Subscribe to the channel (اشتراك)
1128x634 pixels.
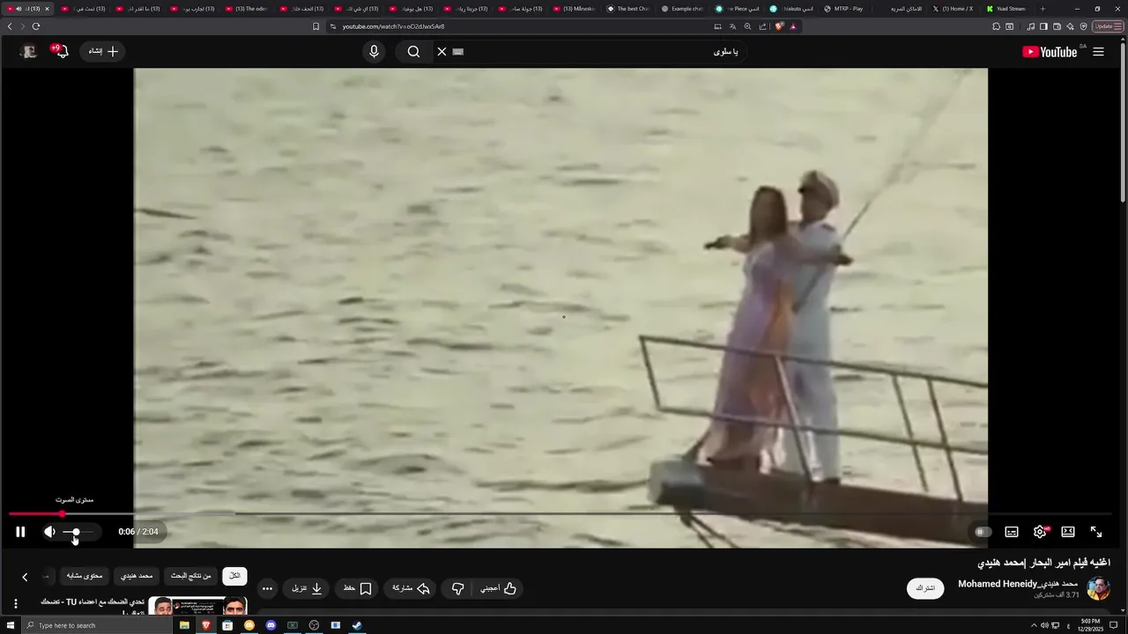pos(925,588)
